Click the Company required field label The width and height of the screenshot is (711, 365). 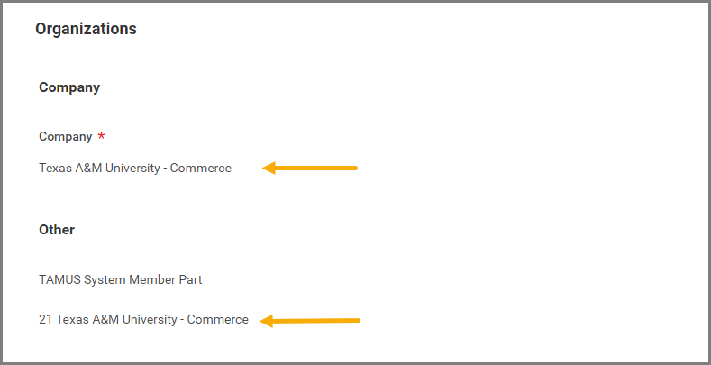pyautogui.click(x=65, y=137)
